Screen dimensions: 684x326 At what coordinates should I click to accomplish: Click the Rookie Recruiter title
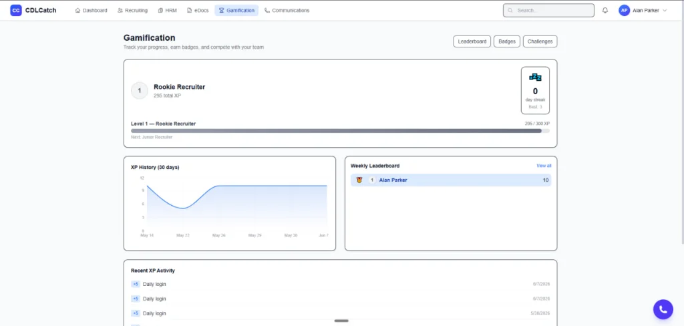tap(179, 87)
